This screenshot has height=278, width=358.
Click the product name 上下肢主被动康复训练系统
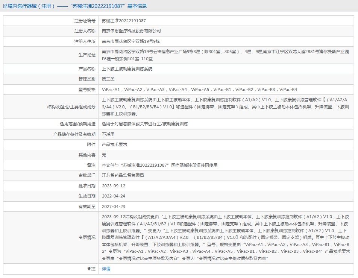click(127, 69)
